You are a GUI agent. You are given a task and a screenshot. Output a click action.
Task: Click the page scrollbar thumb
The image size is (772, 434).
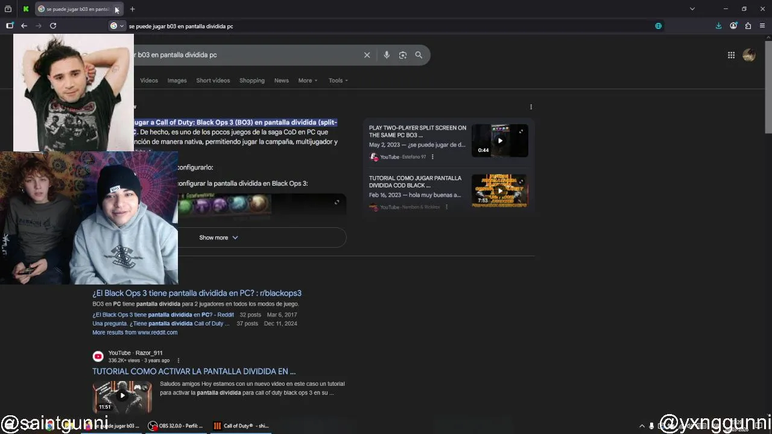tap(768, 87)
